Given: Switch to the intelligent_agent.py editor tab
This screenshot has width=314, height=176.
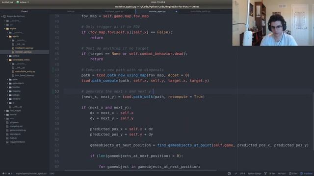Looking at the screenshot, I should pyautogui.click(x=114, y=11).
